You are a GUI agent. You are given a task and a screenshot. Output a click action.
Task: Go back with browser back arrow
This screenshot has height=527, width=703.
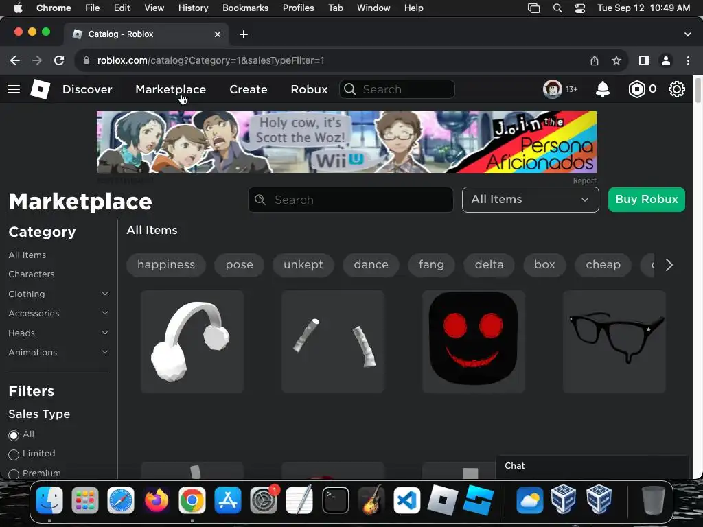pos(15,60)
